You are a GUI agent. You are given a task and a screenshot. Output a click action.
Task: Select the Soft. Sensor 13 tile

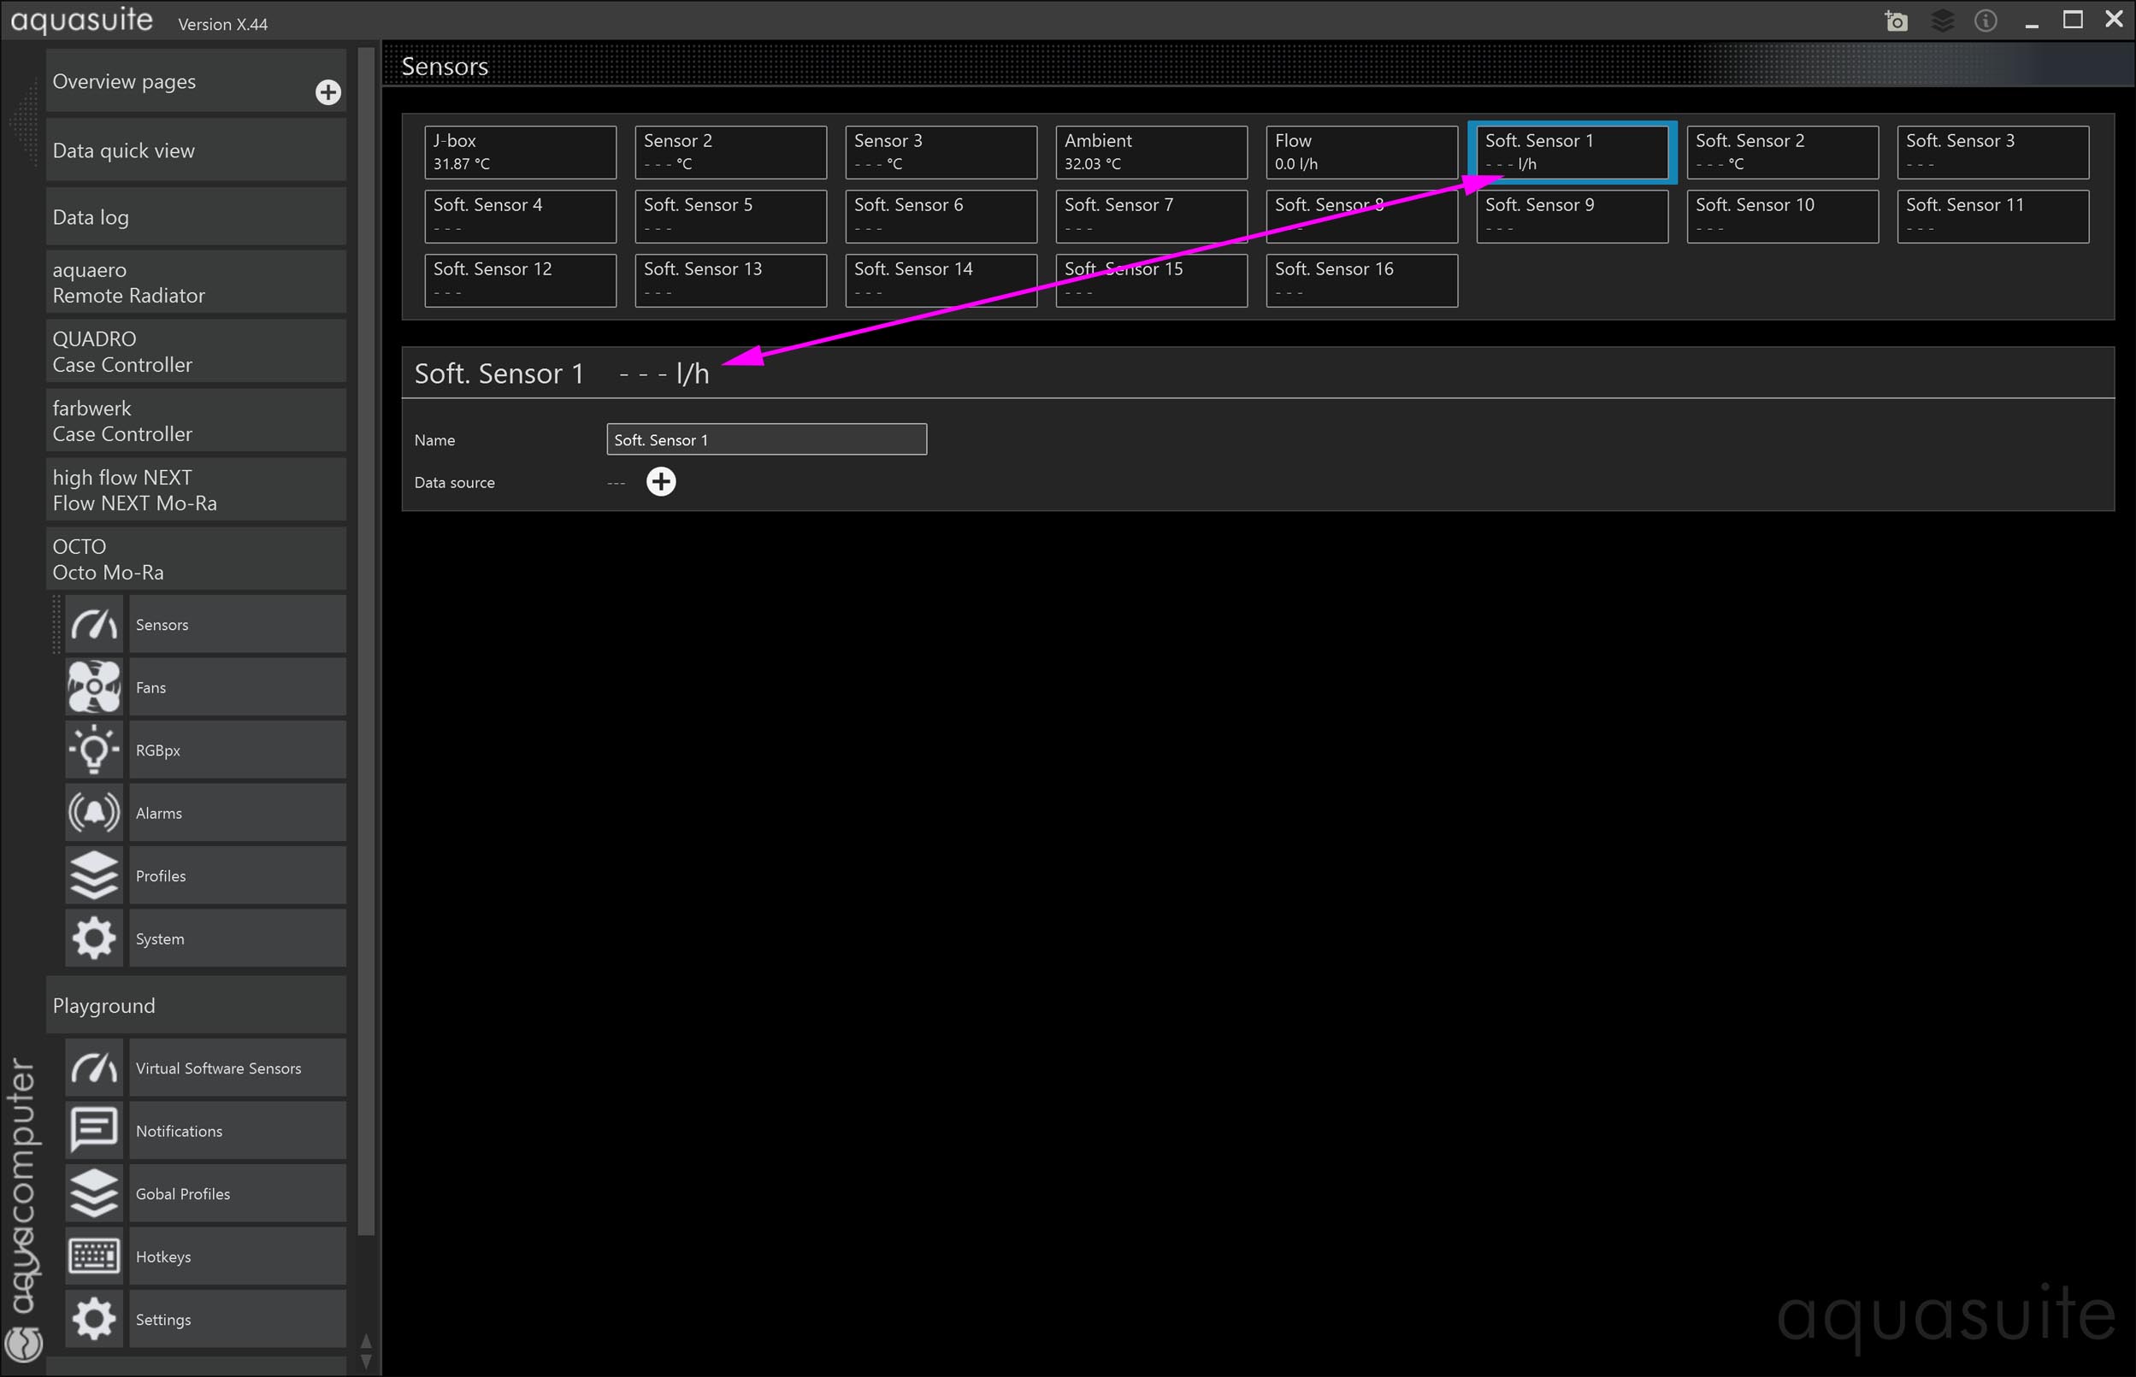click(731, 280)
